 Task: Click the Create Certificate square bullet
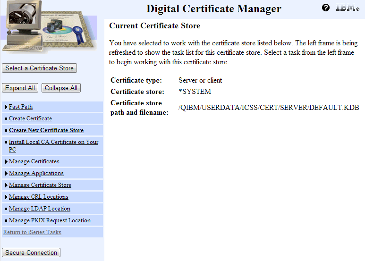point(6,118)
